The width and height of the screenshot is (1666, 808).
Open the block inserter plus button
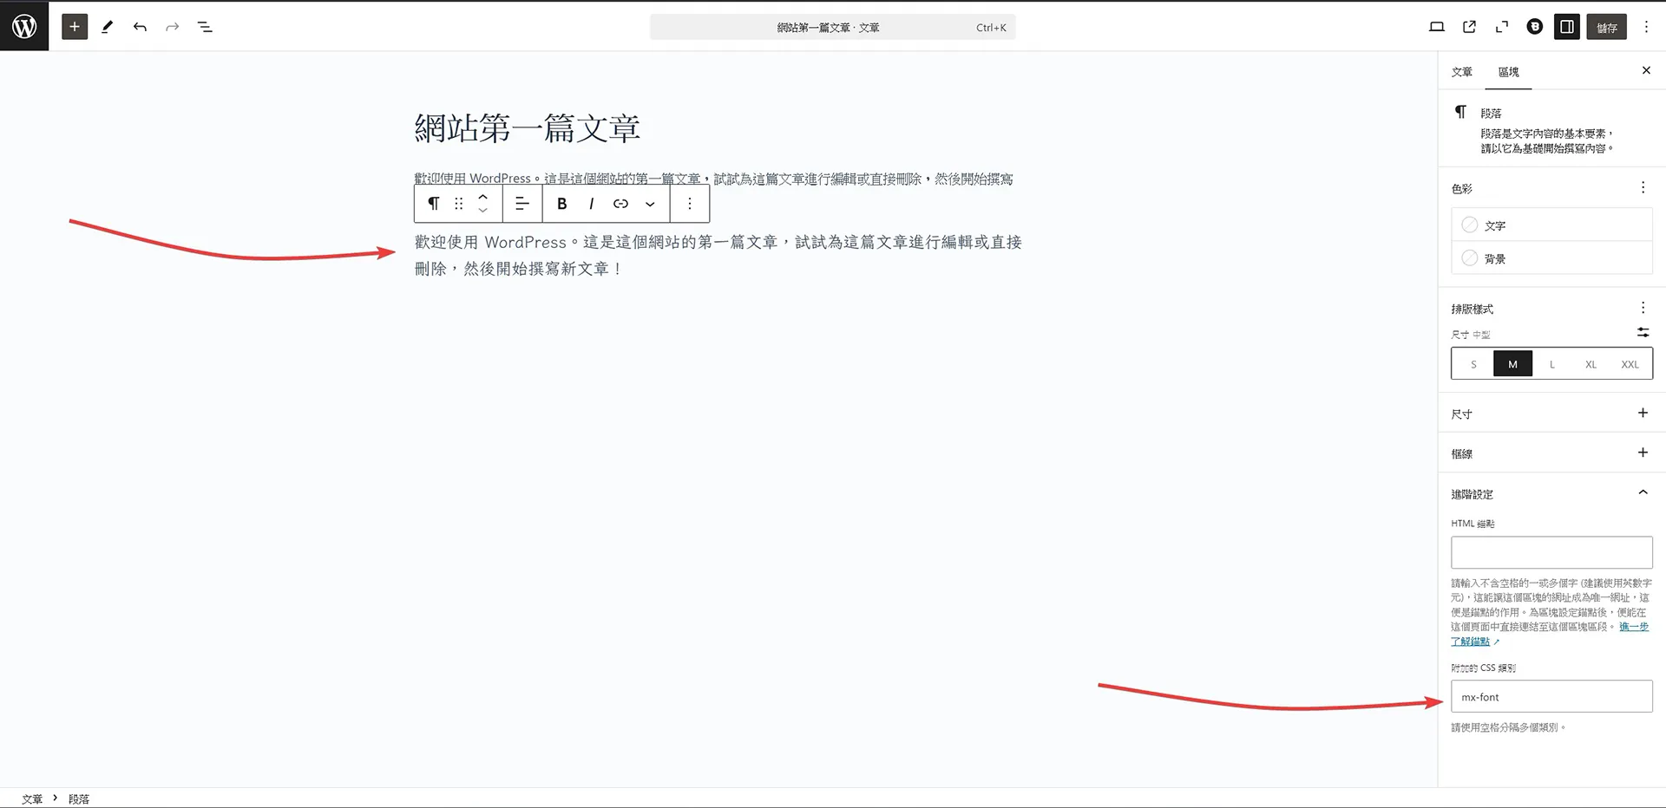pyautogui.click(x=75, y=27)
